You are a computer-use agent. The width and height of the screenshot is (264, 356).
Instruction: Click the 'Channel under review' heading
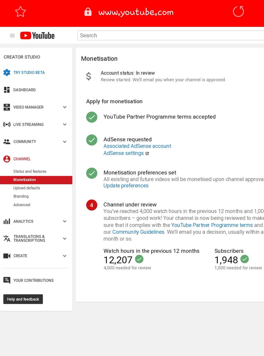(130, 205)
